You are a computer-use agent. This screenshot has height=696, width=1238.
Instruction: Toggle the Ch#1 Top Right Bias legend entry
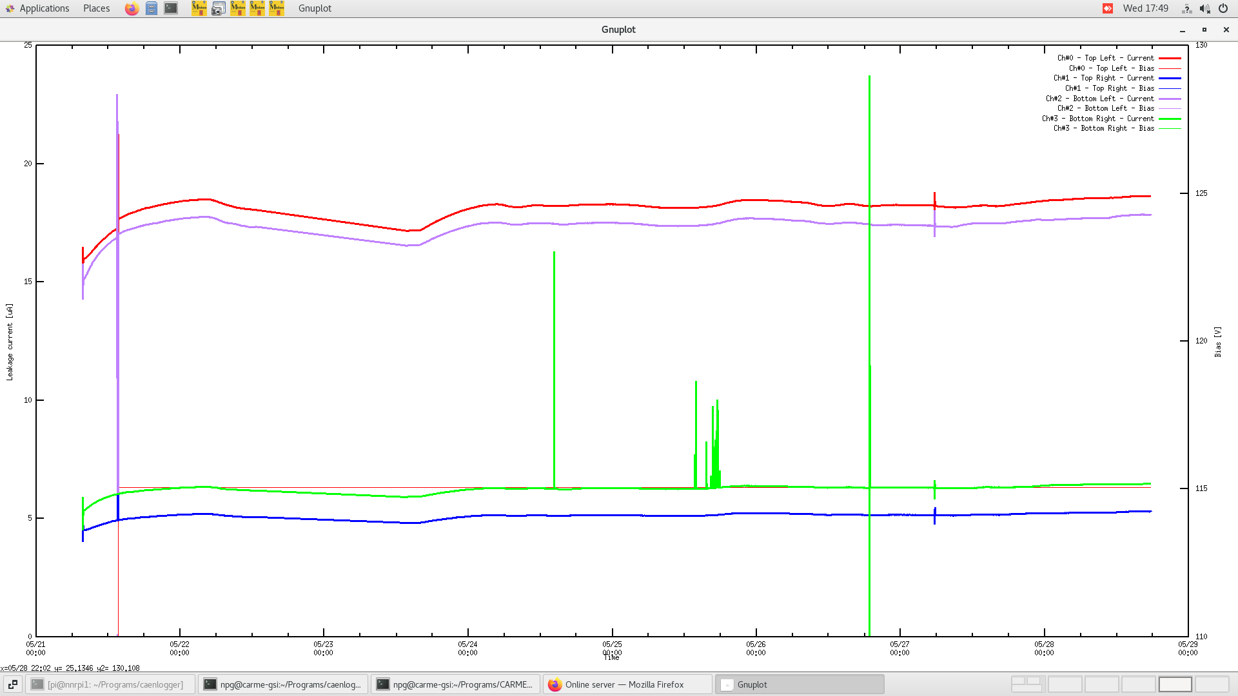point(1109,88)
